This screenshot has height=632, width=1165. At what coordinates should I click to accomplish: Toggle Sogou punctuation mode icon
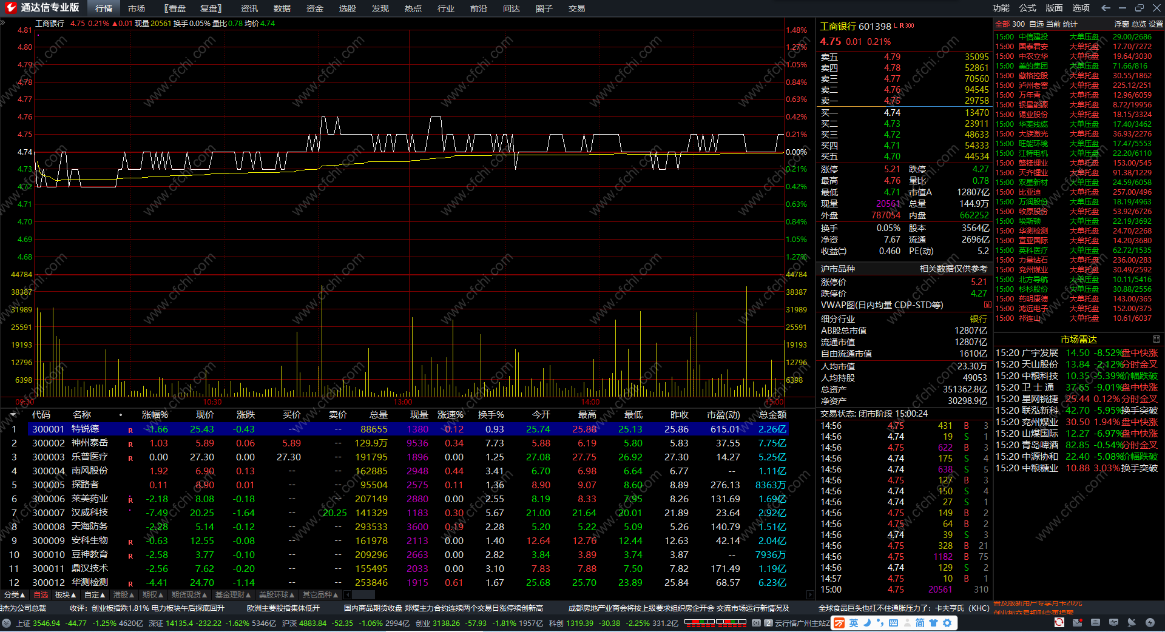pyautogui.click(x=880, y=623)
